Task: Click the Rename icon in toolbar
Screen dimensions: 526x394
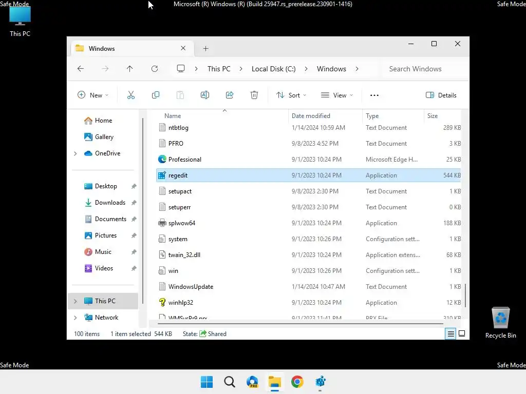Action: click(204, 95)
